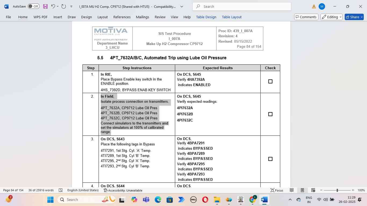Launch Opera browser from taskbar

click(x=205, y=200)
